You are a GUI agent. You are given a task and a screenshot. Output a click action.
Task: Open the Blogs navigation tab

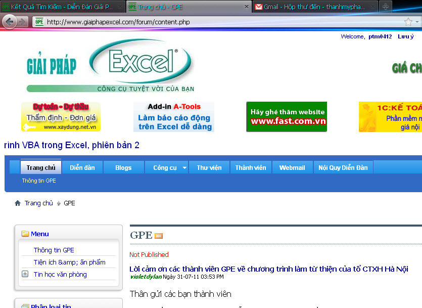(x=123, y=167)
